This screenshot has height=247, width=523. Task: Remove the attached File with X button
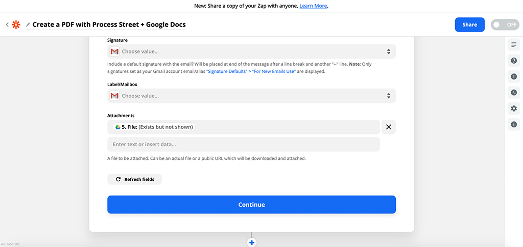(388, 127)
